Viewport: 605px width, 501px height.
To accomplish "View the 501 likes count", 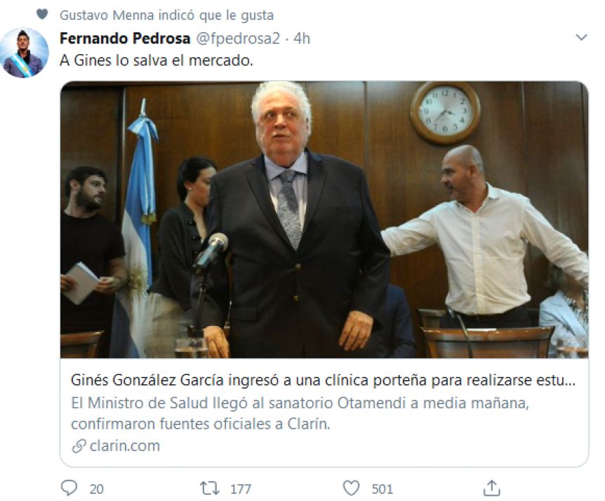I will click(x=383, y=489).
